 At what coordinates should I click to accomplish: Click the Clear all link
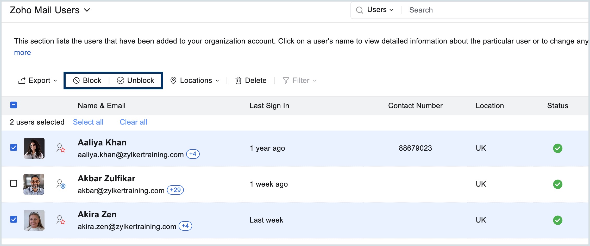pyautogui.click(x=133, y=122)
